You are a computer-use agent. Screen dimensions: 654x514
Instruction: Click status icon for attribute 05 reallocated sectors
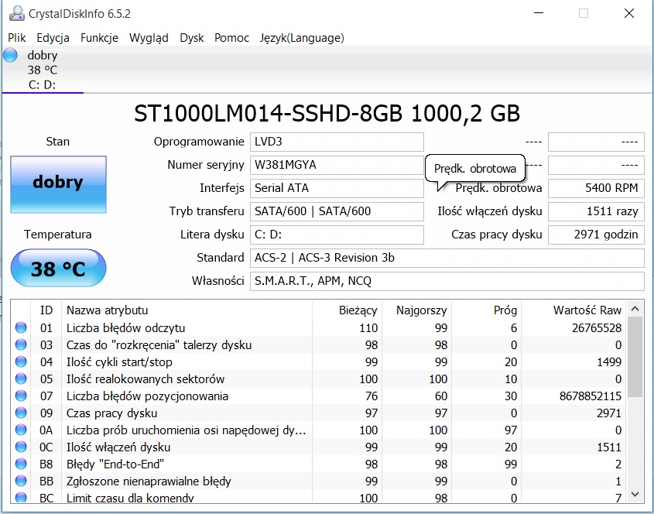click(x=21, y=379)
